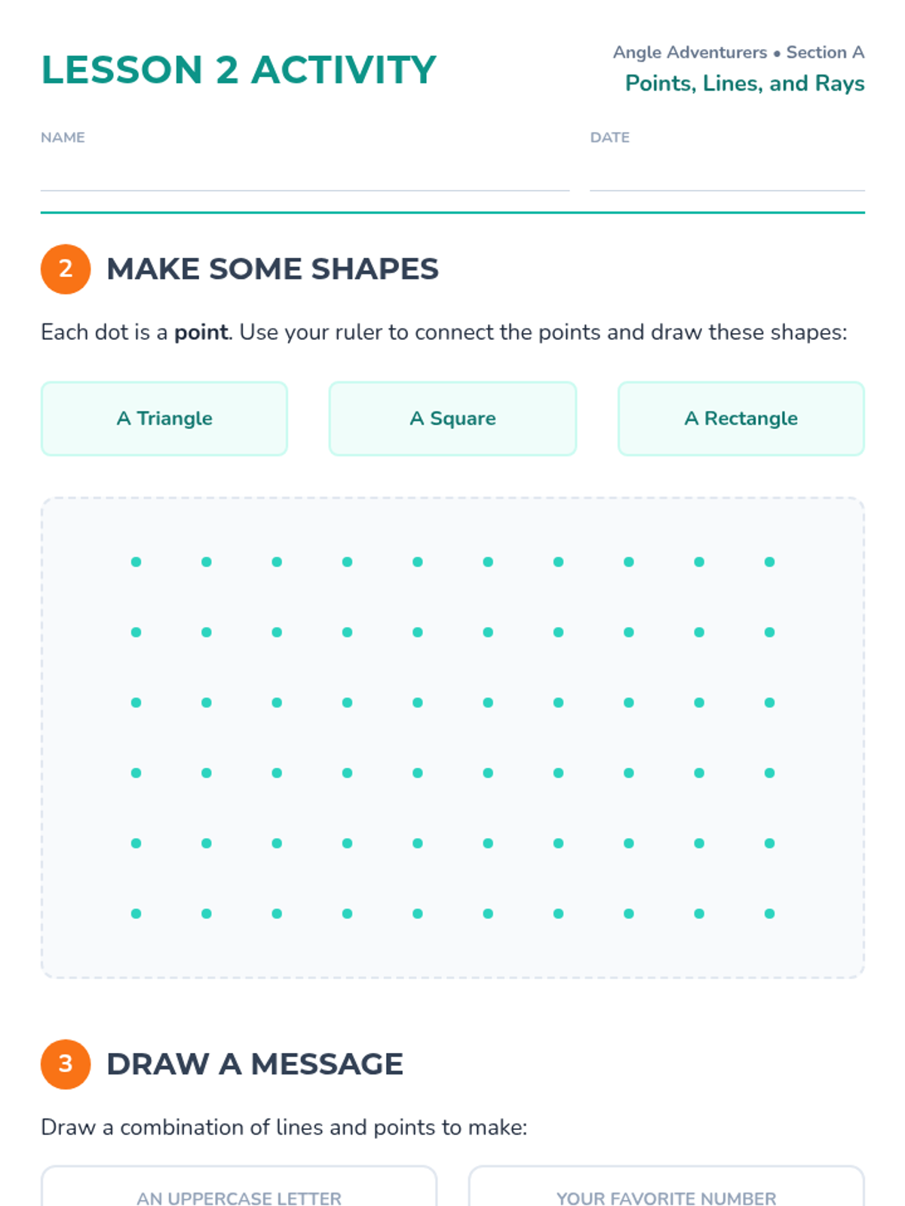905x1206 pixels.
Task: Click the bottom-right dot of the dot grid
Action: [769, 914]
